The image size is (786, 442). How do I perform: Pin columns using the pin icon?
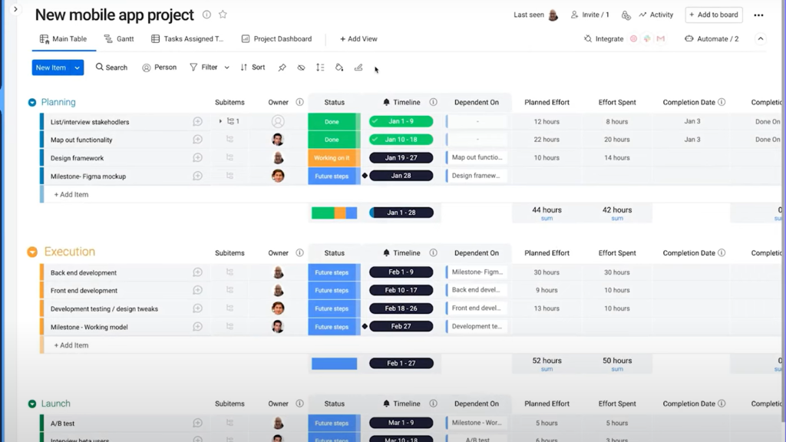coord(282,68)
